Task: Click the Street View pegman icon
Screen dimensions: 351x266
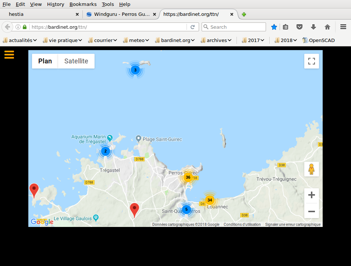Action: coord(311,169)
